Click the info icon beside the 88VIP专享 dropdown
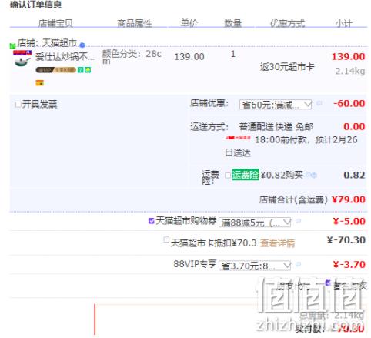The width and height of the screenshot is (371, 338). (298, 264)
